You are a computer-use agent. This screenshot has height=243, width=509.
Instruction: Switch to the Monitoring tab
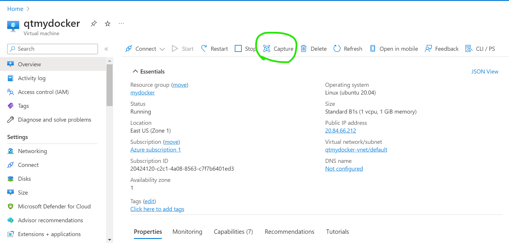[187, 232]
